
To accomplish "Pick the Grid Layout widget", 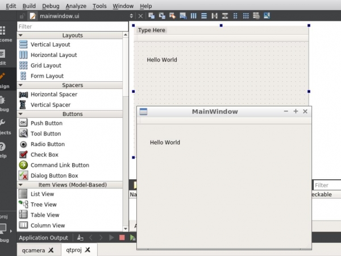I will [47, 65].
